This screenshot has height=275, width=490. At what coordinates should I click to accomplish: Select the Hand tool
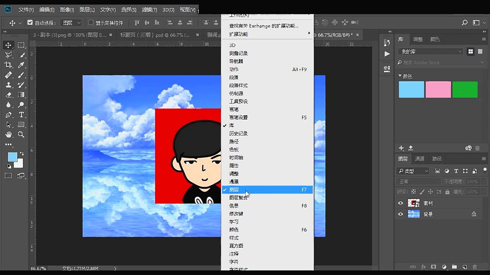(x=8, y=134)
